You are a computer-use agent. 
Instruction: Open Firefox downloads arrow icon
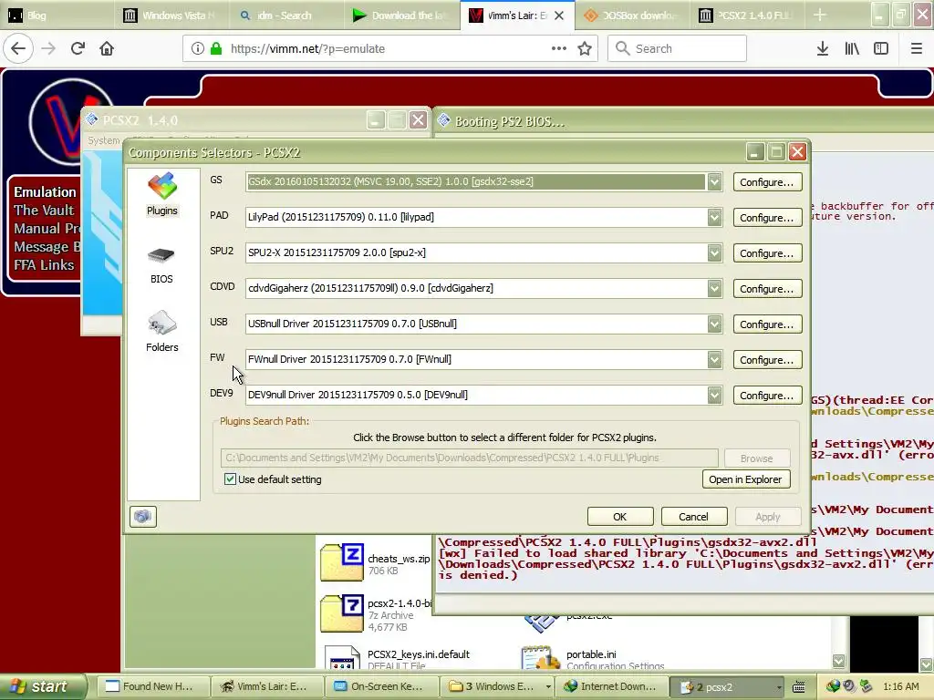click(x=823, y=49)
